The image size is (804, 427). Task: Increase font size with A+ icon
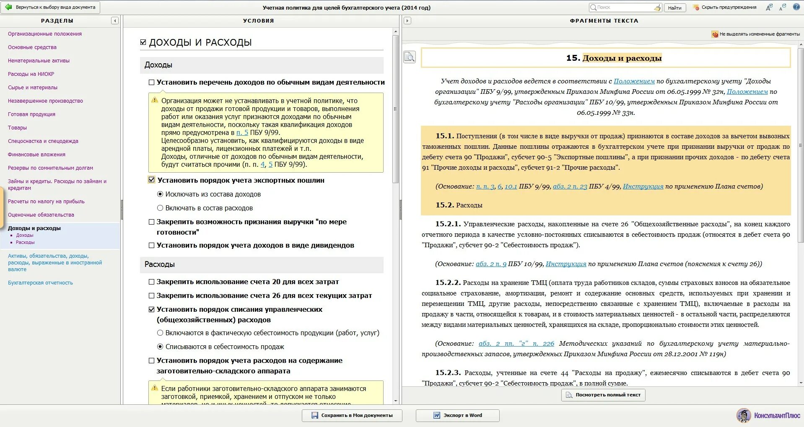pyautogui.click(x=769, y=7)
